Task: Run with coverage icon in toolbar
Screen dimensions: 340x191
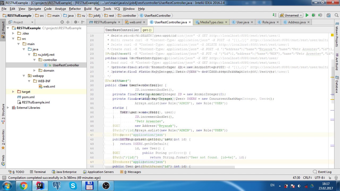Action: 320,15
